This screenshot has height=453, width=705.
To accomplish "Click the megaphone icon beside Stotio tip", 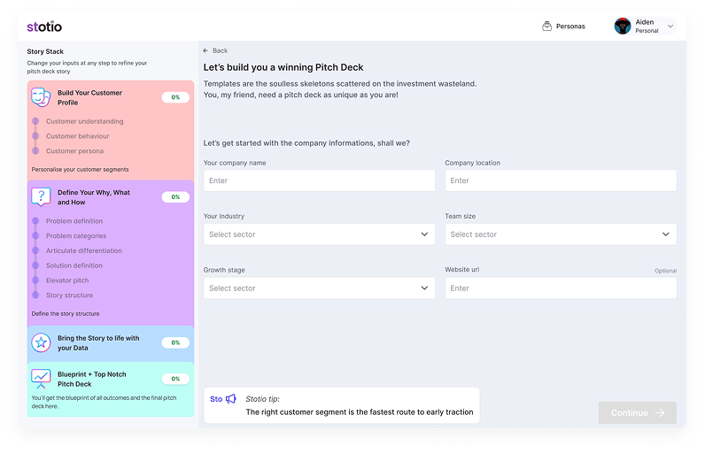I will click(231, 399).
